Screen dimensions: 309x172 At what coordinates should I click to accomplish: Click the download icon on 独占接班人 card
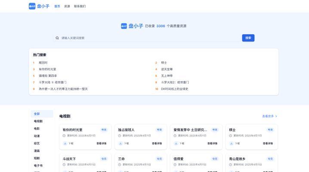tap(121, 143)
